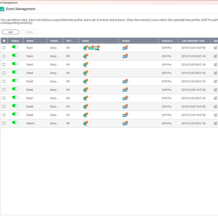Switch to the Event Management tab at the top
218x218 pixels.
tap(8, 2)
